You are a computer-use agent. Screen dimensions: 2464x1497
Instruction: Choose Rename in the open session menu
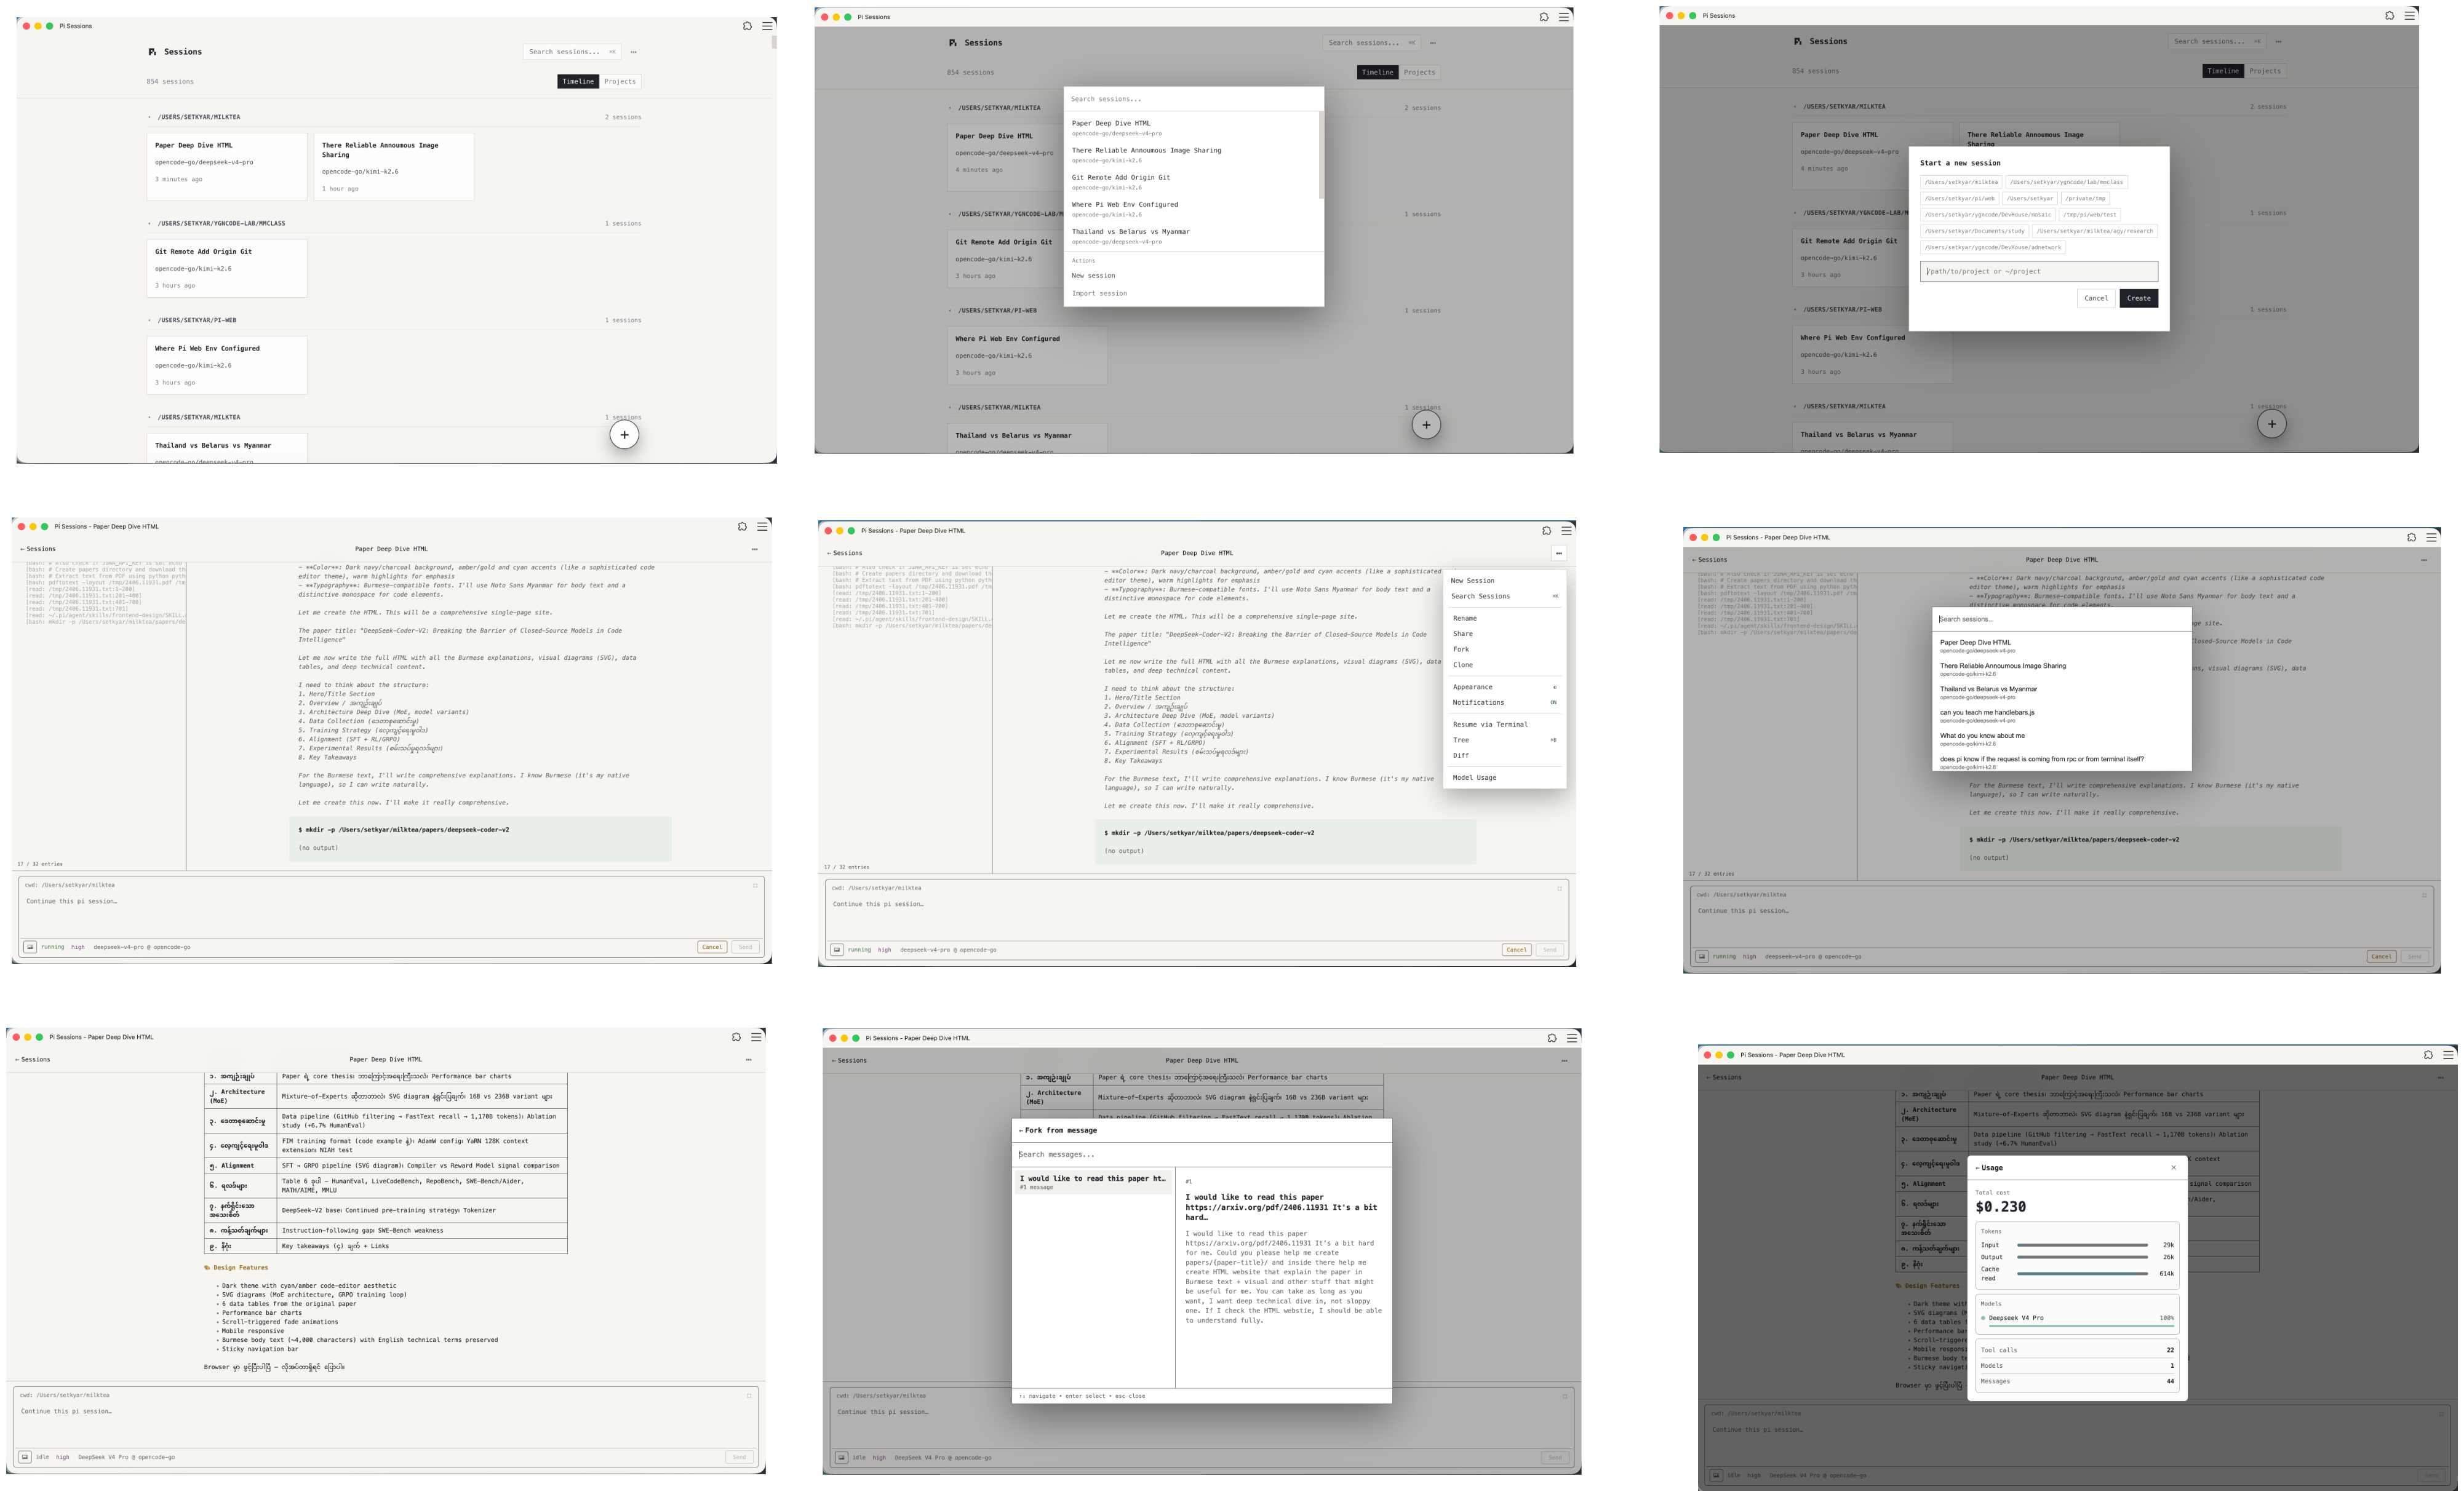[x=1504, y=618]
